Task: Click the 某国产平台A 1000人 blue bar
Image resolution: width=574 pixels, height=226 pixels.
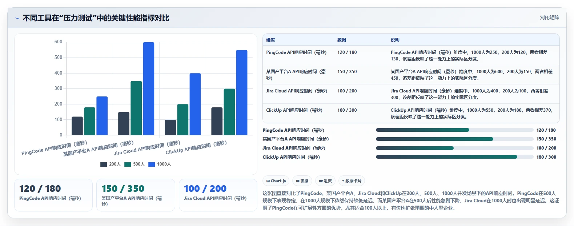Action: (x=149, y=89)
